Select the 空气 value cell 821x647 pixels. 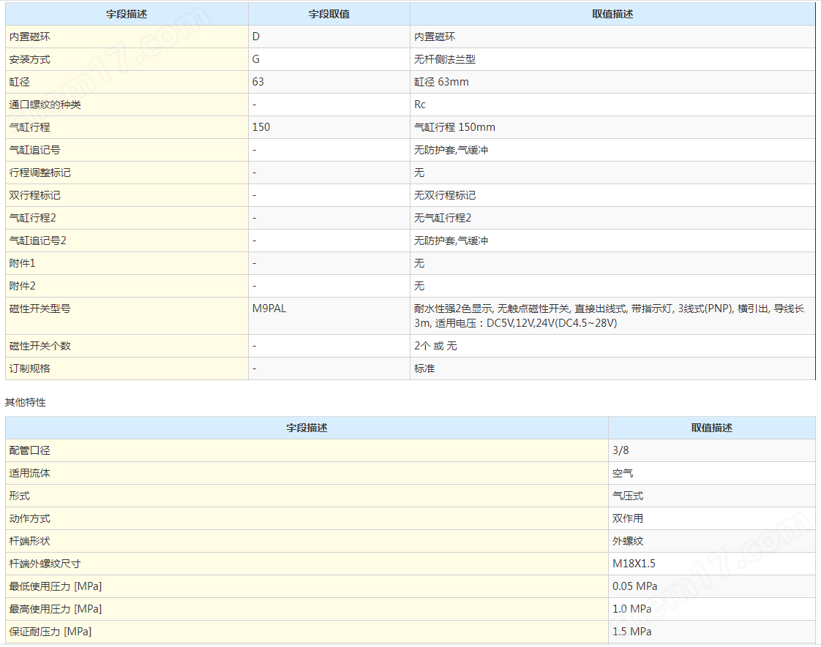pyautogui.click(x=711, y=473)
